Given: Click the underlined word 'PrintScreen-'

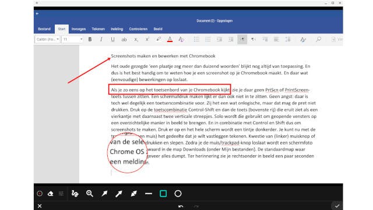Looking at the screenshot, I should (x=297, y=90).
